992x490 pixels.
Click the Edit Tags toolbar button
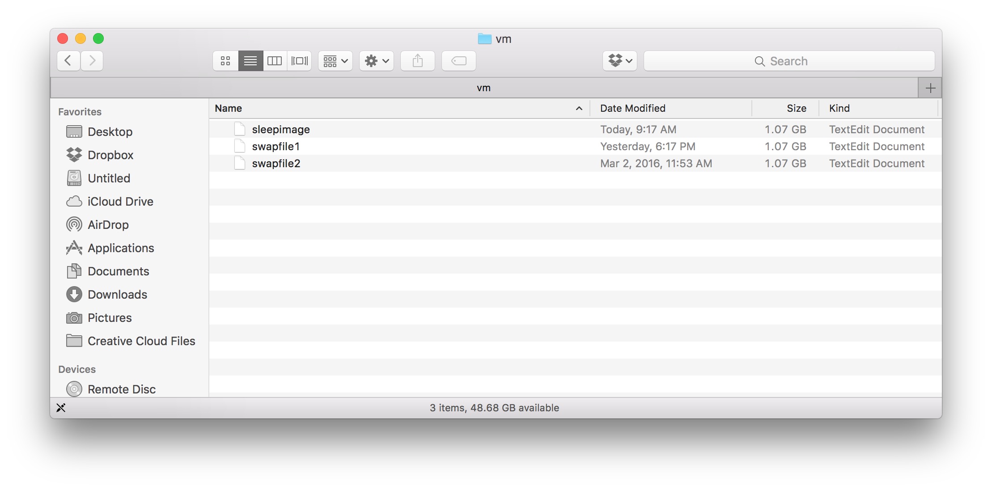click(459, 61)
